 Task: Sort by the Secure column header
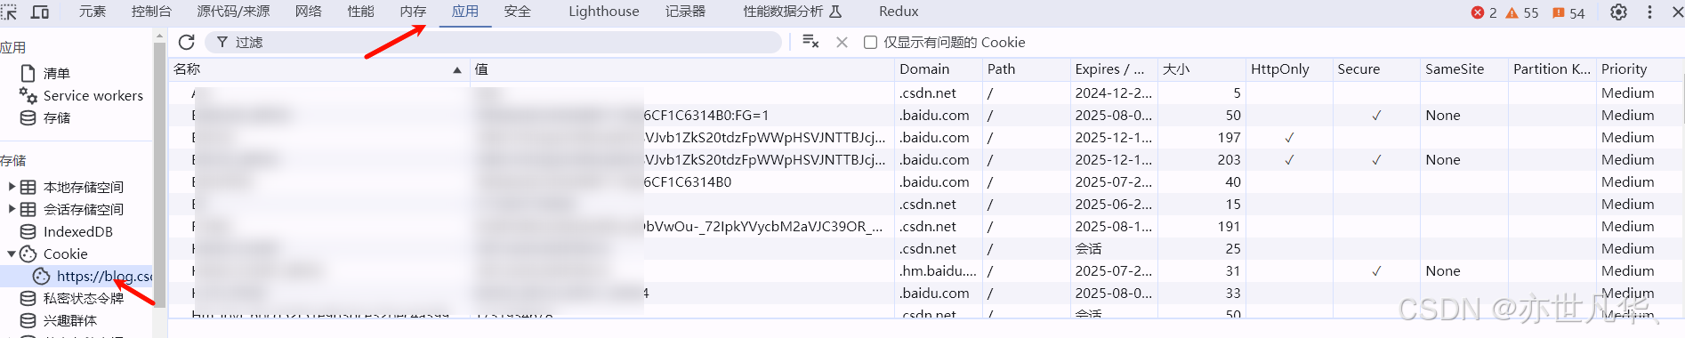(x=1375, y=69)
